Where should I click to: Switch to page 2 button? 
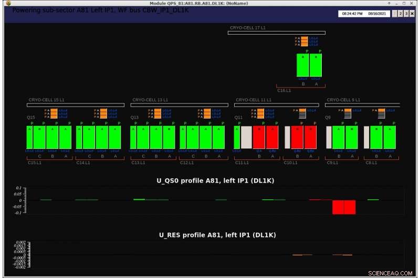click(400, 14)
